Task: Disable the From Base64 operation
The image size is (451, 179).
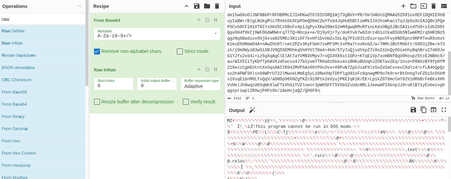Action: tap(207, 20)
